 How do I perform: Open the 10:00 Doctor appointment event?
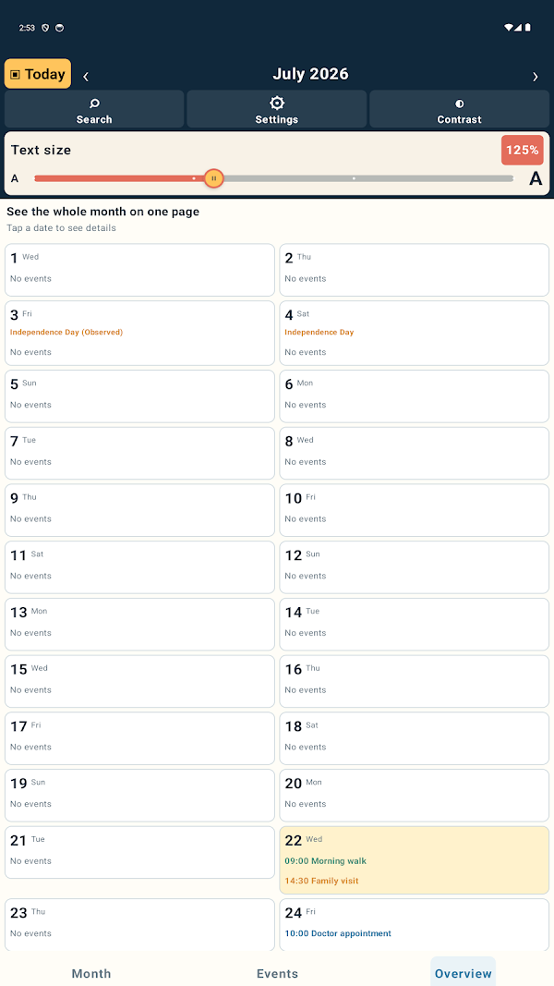click(338, 933)
